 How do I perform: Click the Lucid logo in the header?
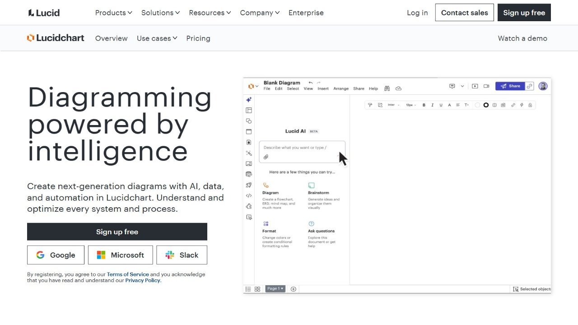[x=44, y=13]
